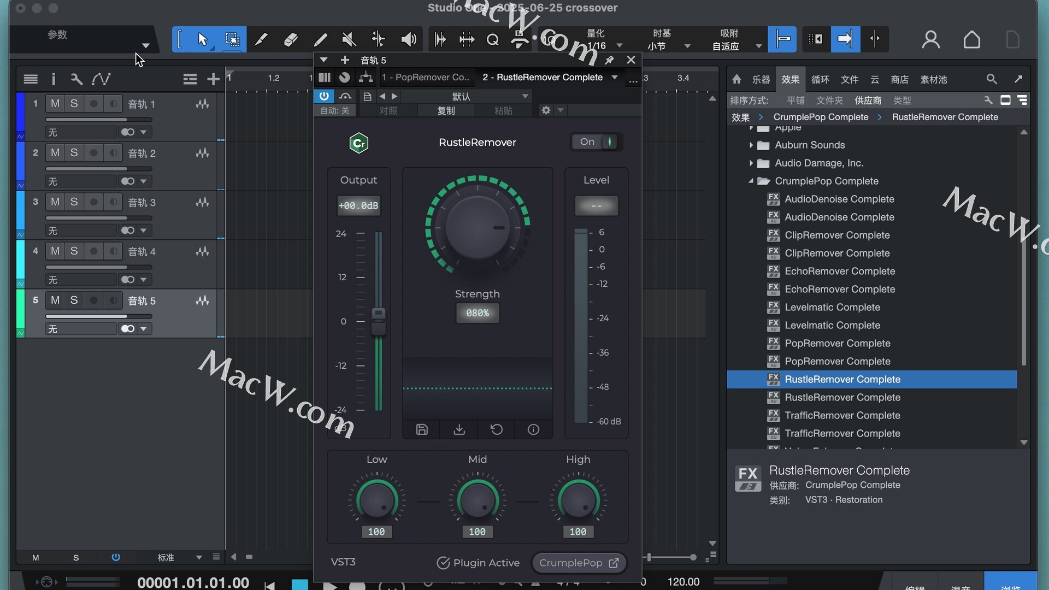This screenshot has height=590, width=1049.
Task: Expand the Auburn Sounds folder
Action: point(751,145)
